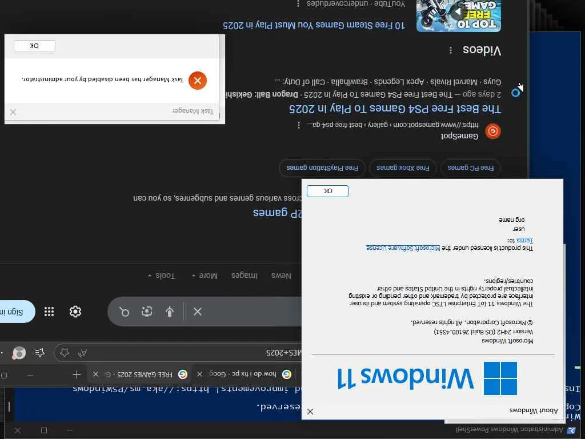This screenshot has width=585, height=439.
Task: Click OK in the Task Manager error dialog
Action: coord(34,46)
